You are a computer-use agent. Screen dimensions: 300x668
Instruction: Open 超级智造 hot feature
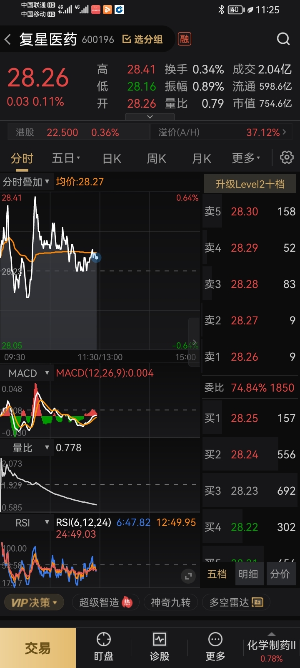click(106, 602)
